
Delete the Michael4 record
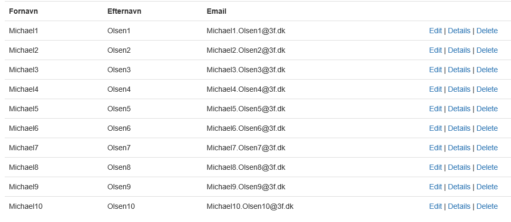point(487,89)
